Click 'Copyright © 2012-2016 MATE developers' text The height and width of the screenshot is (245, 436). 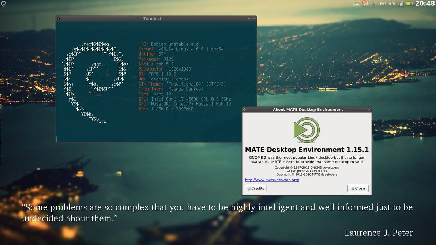tap(307, 174)
